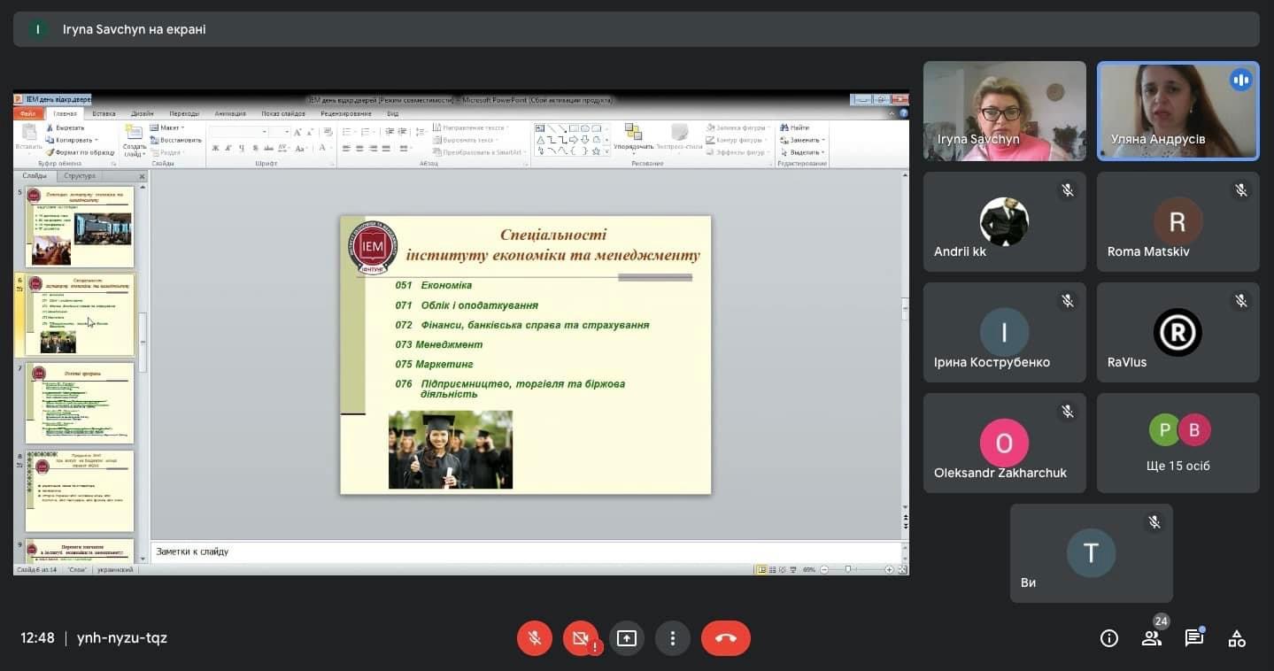Click the Найти button in the ribbon
The width and height of the screenshot is (1274, 671).
(x=799, y=127)
